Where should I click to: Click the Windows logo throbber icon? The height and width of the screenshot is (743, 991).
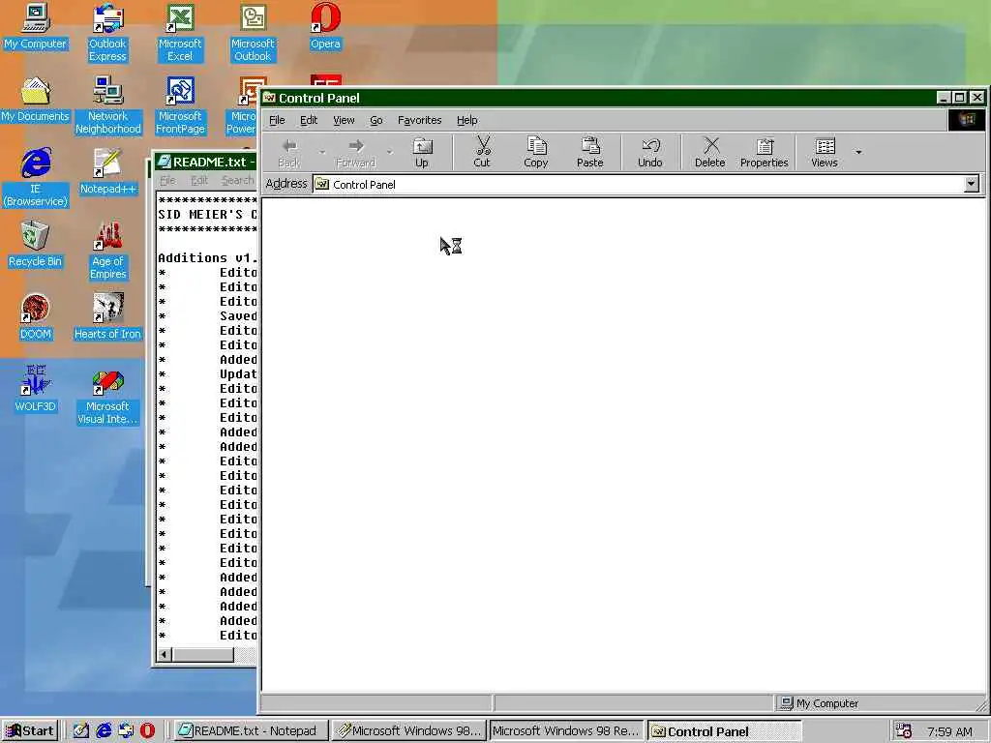pyautogui.click(x=967, y=120)
